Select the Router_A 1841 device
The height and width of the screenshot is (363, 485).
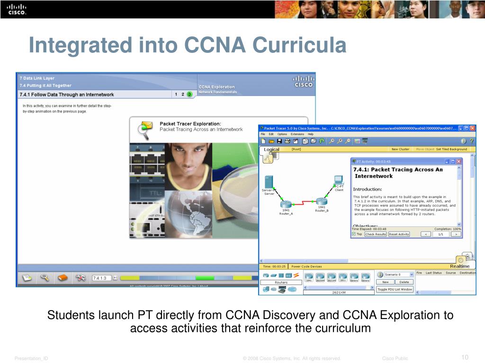click(x=286, y=204)
